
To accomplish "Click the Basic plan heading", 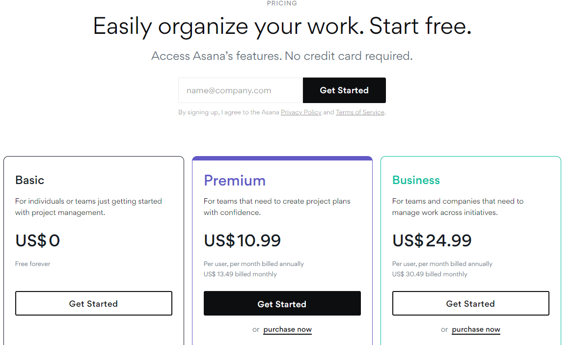I will 29,180.
